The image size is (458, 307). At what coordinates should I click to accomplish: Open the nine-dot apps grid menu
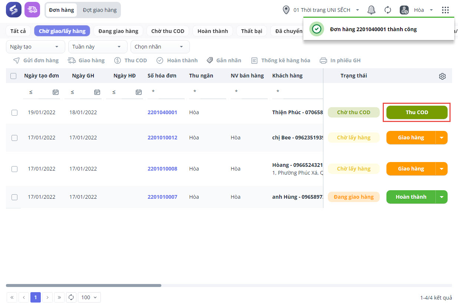point(445,10)
